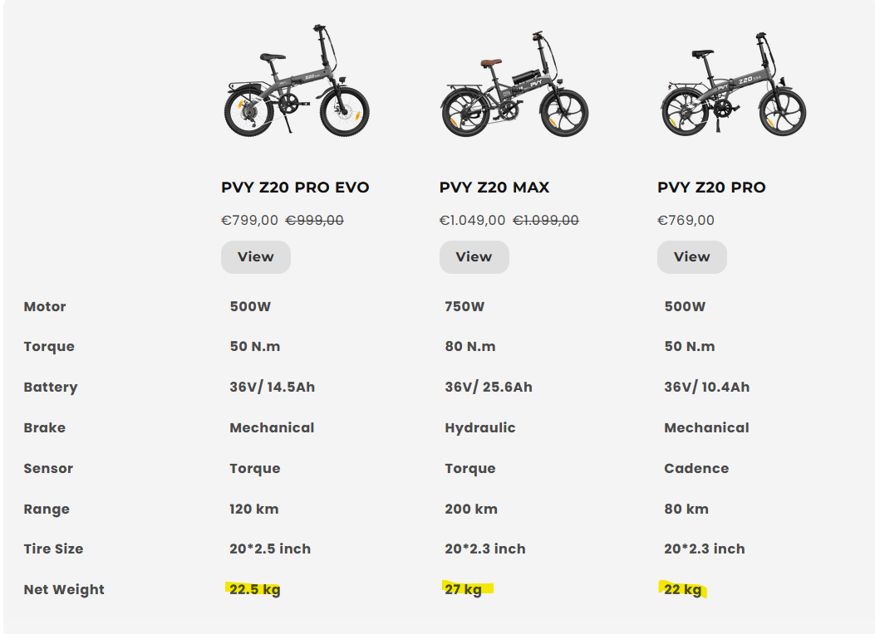Click the €799,00 sale price
Viewport: 875px width, 634px height.
click(x=249, y=220)
